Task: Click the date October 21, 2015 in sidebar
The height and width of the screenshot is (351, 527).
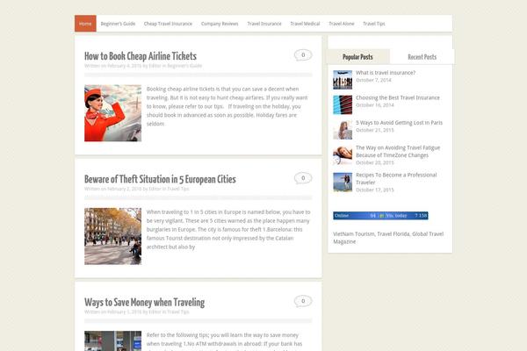Action: [375, 130]
